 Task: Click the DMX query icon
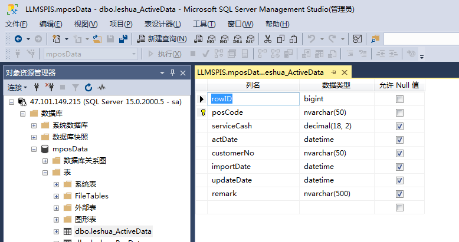[x=224, y=39]
